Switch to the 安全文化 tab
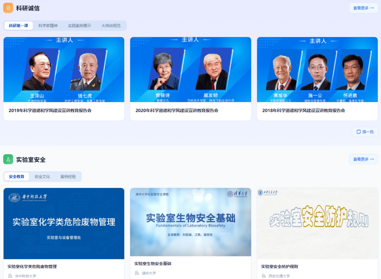Viewport: 381px width, 279px height. [x=42, y=176]
